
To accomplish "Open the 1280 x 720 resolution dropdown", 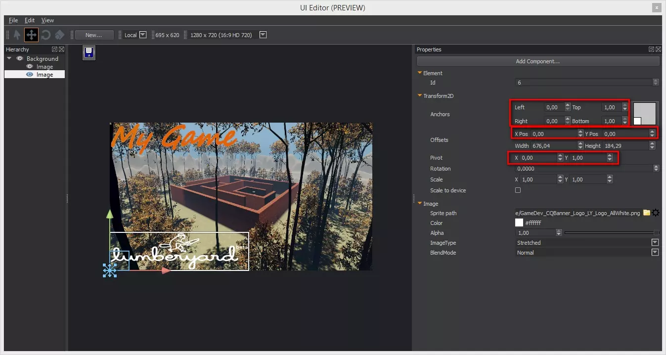I will [263, 35].
